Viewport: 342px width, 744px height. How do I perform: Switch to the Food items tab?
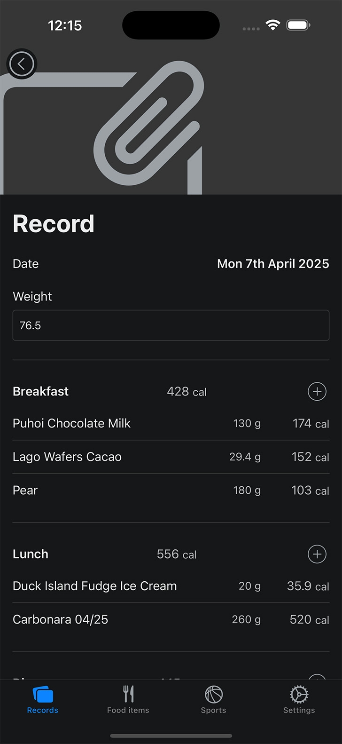128,700
